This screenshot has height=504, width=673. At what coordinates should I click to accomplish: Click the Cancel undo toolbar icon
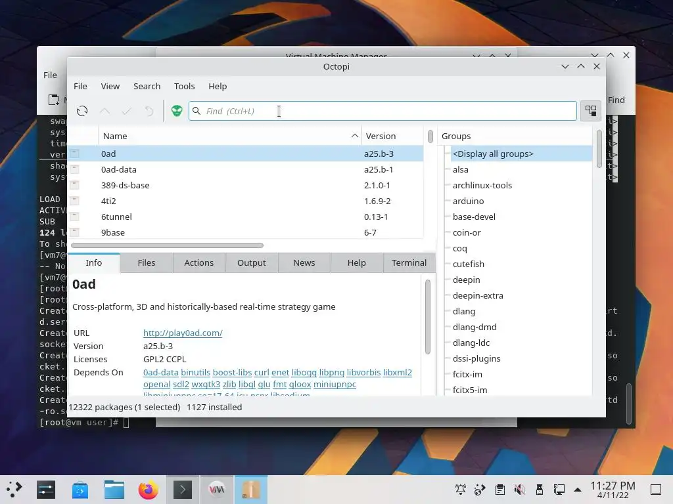point(149,112)
